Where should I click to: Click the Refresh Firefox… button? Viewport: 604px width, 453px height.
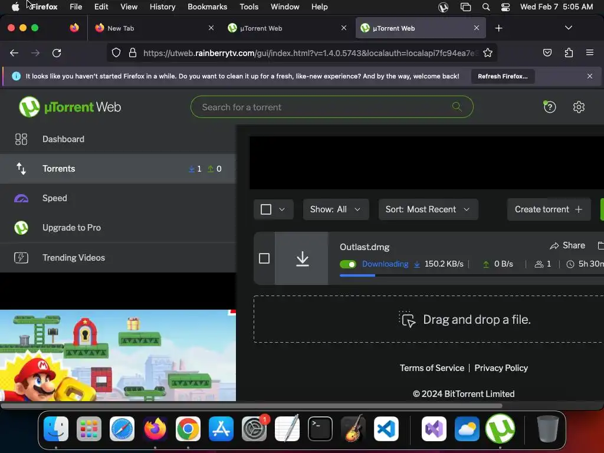[503, 76]
